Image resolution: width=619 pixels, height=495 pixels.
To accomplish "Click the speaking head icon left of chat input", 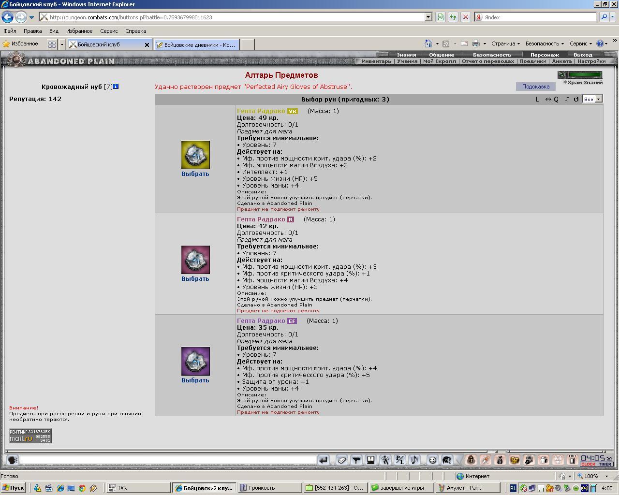I will [13, 460].
